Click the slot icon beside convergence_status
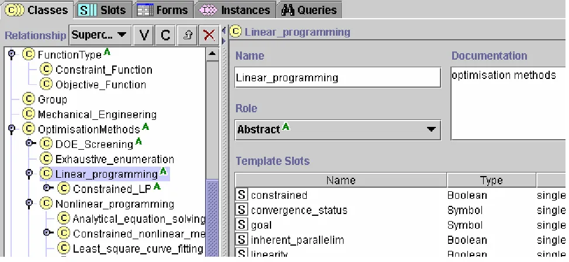 (x=242, y=210)
